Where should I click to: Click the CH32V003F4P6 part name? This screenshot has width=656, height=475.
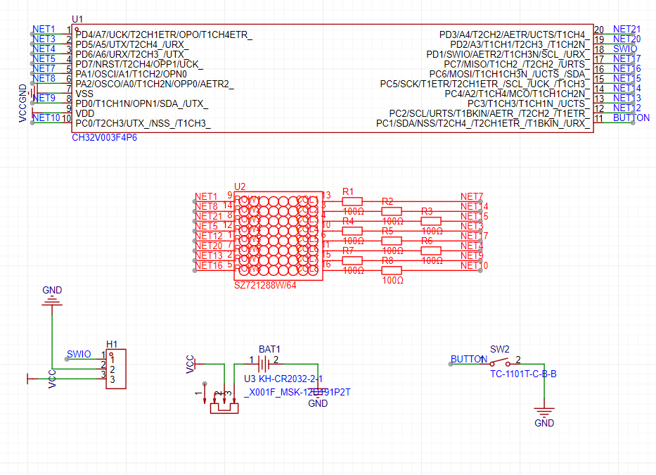pyautogui.click(x=104, y=137)
